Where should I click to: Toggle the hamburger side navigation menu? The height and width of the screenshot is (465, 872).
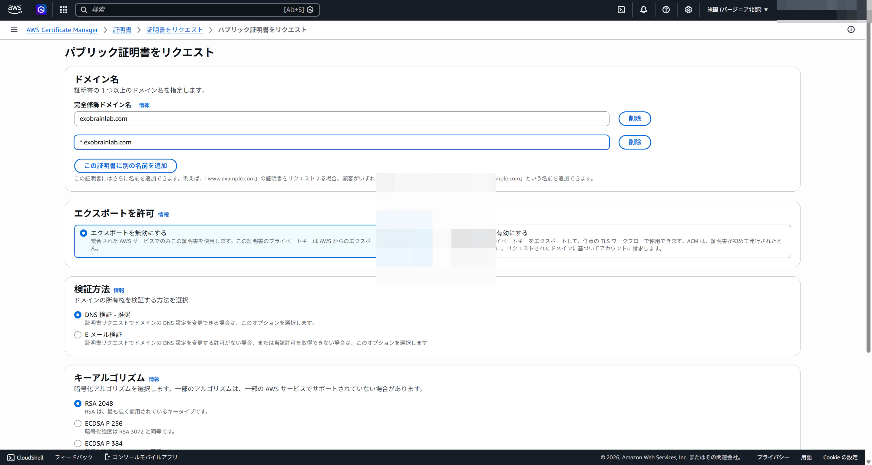14,29
